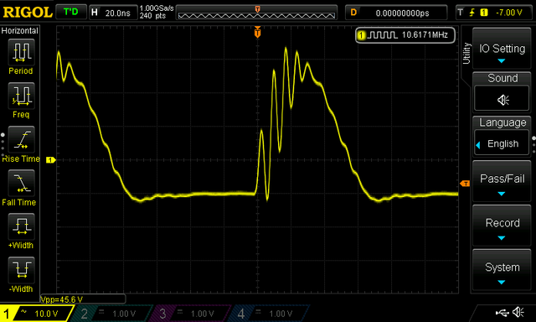Click the T'D trigger status indicator

pos(70,13)
